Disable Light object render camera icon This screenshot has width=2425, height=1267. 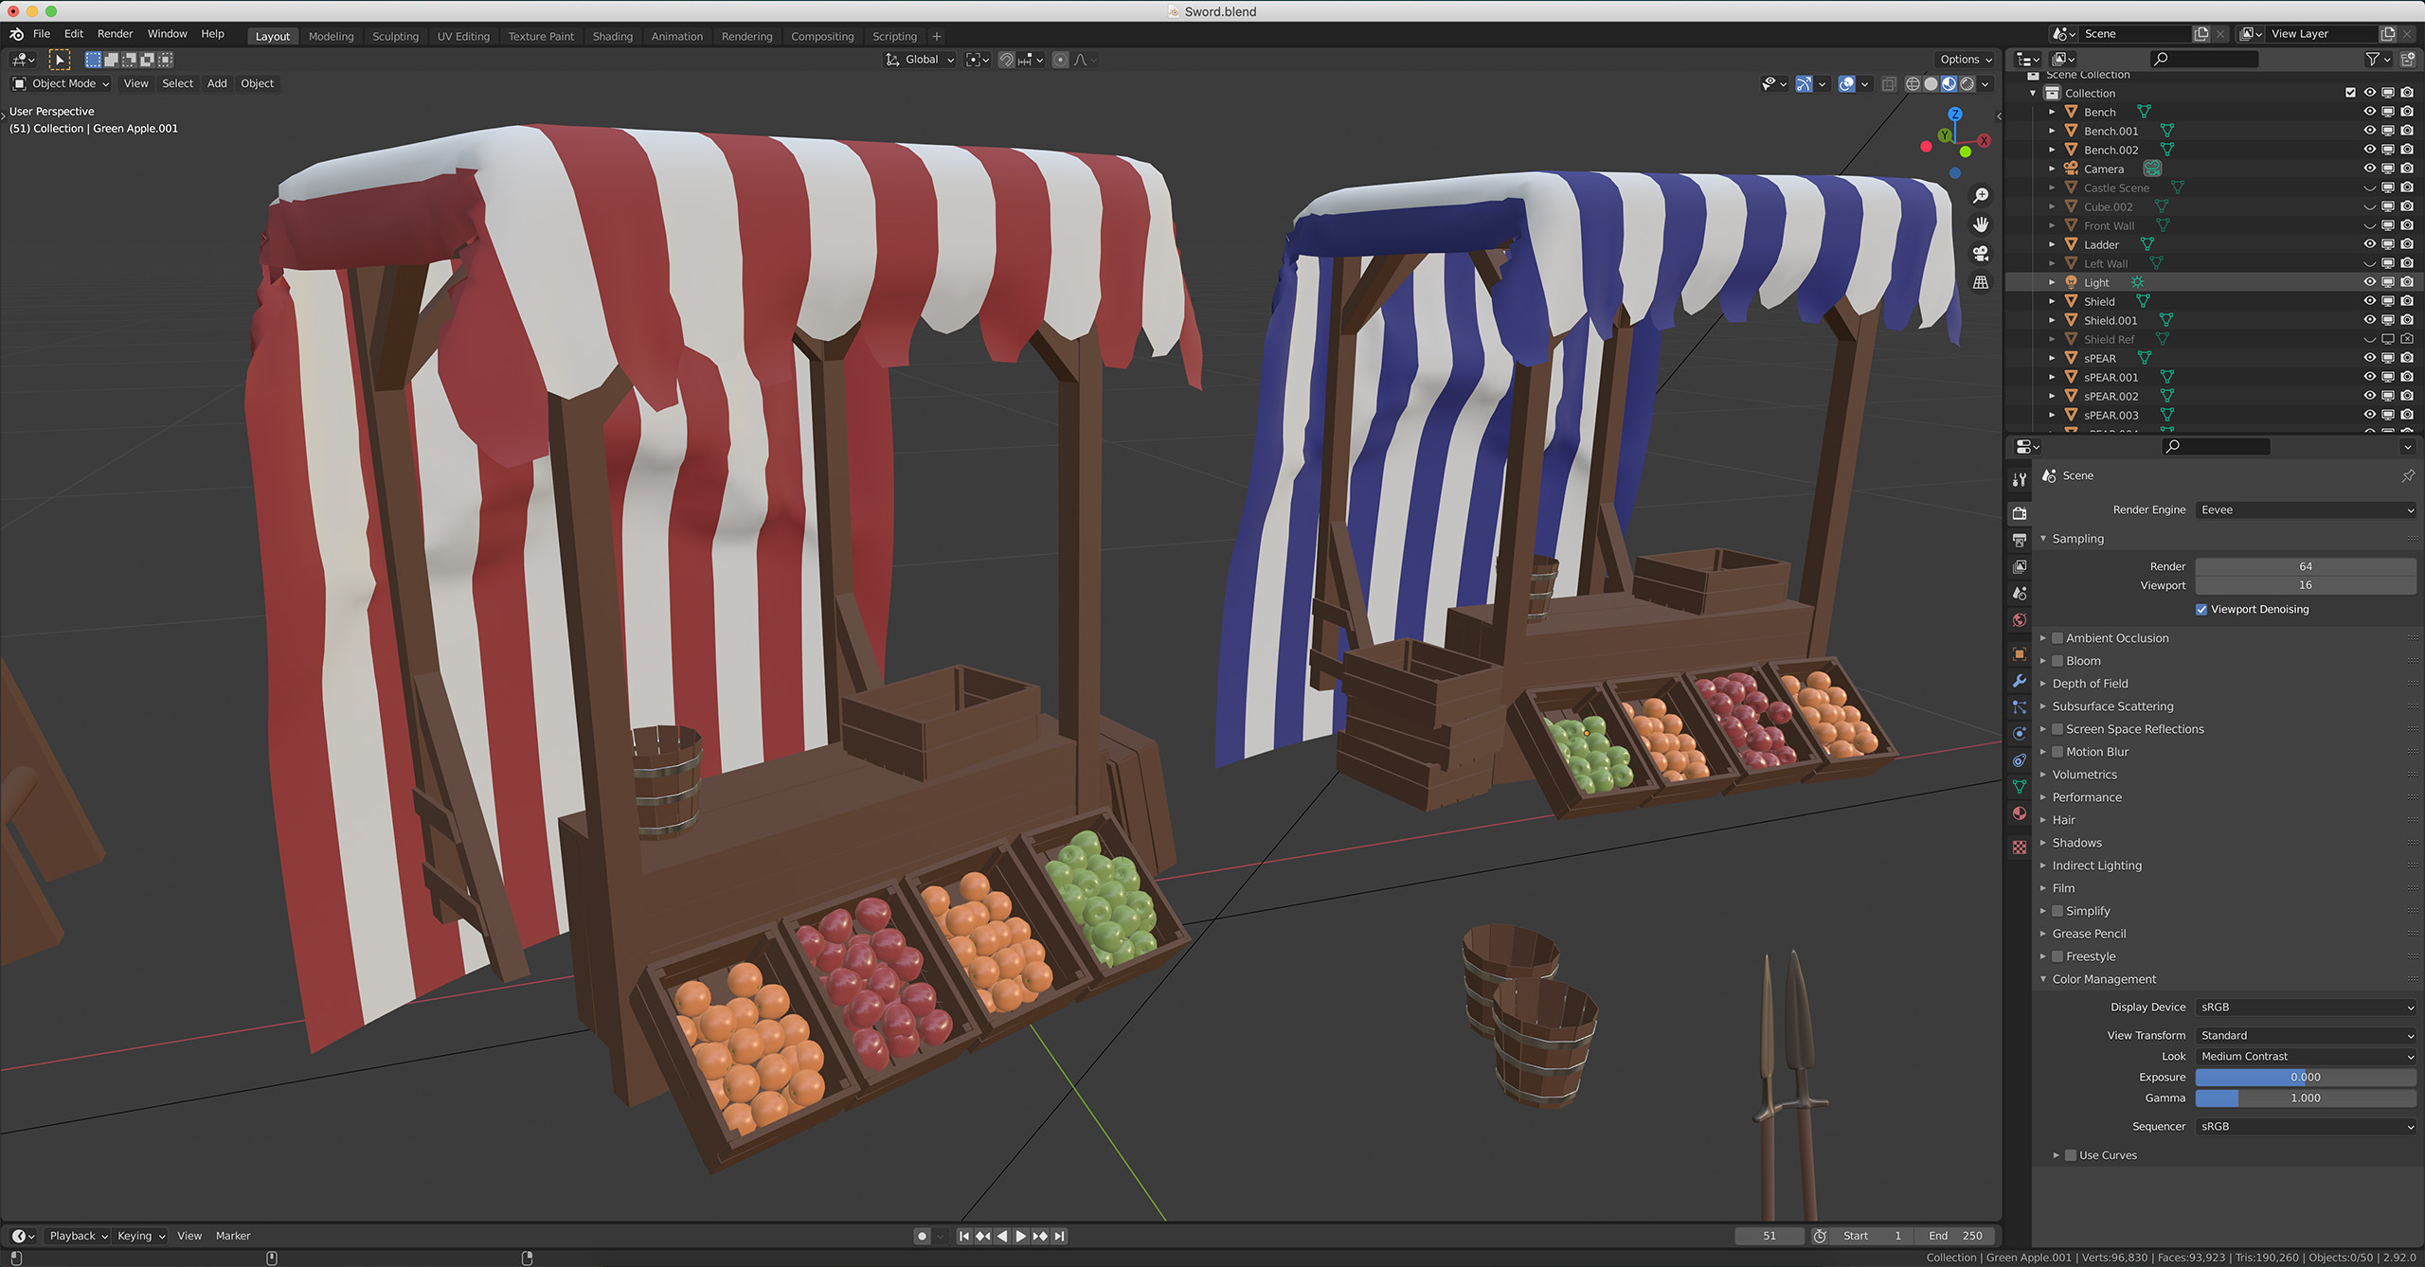point(2407,282)
